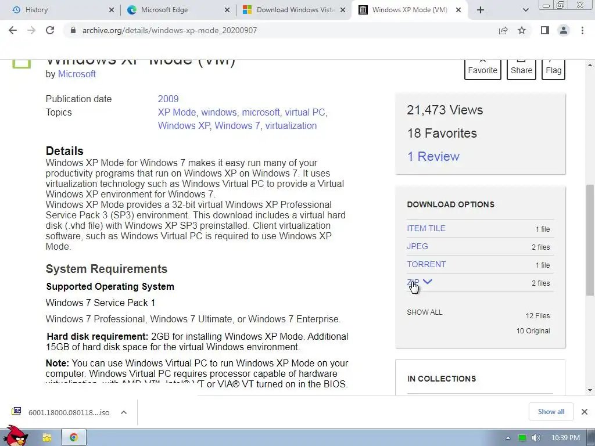
Task: Open the virtualization topic link
Action: click(291, 125)
